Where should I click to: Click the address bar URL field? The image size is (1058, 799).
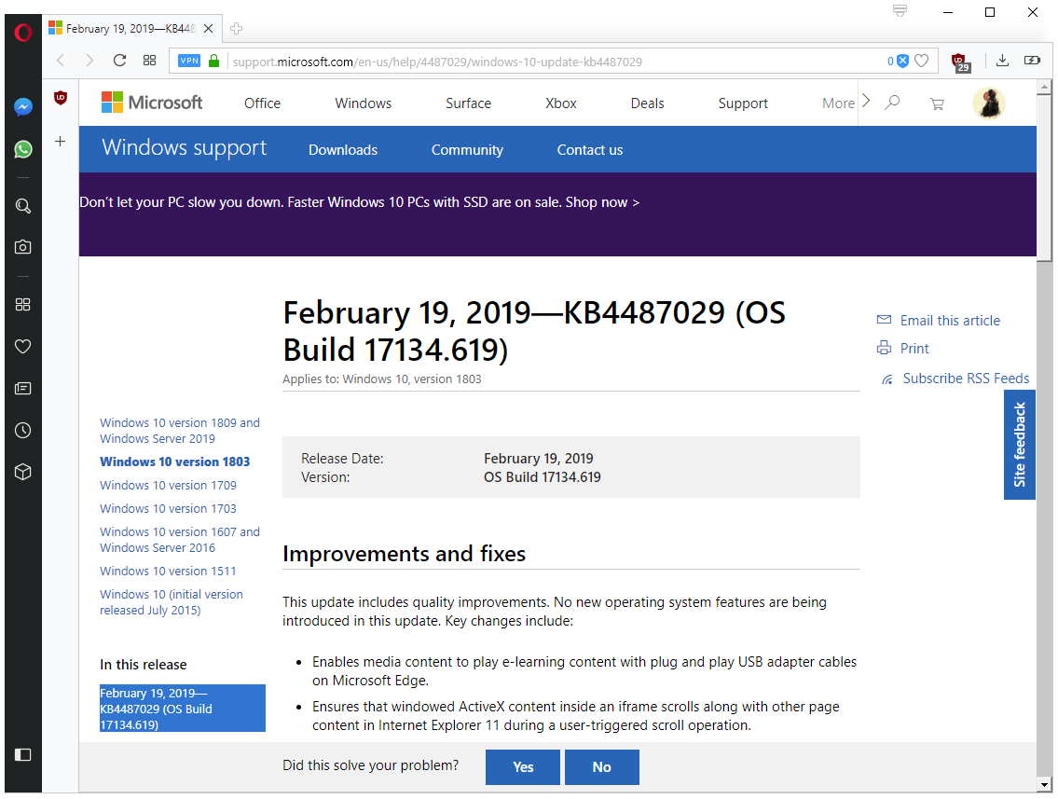click(554, 62)
